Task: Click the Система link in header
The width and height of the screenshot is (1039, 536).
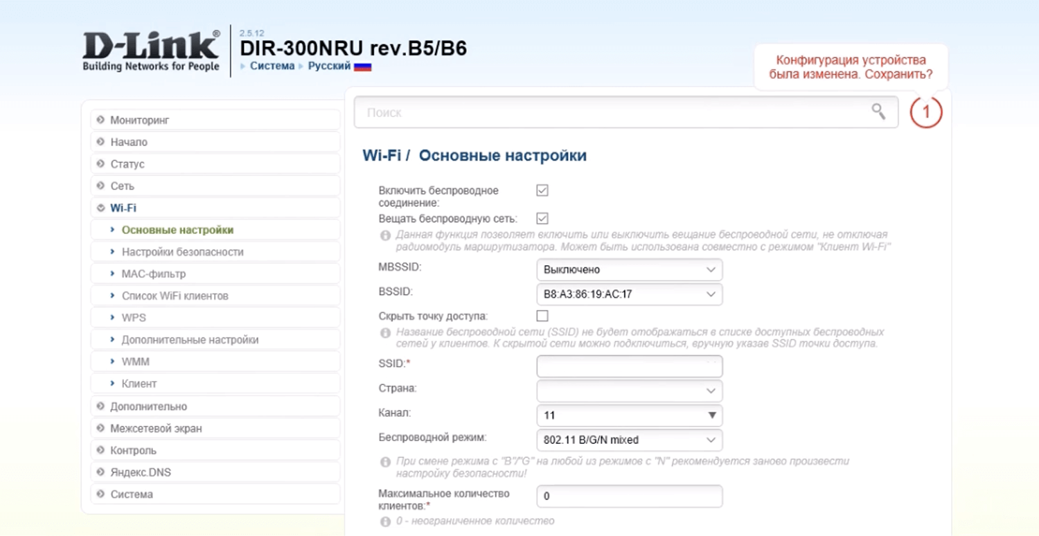Action: [x=272, y=66]
